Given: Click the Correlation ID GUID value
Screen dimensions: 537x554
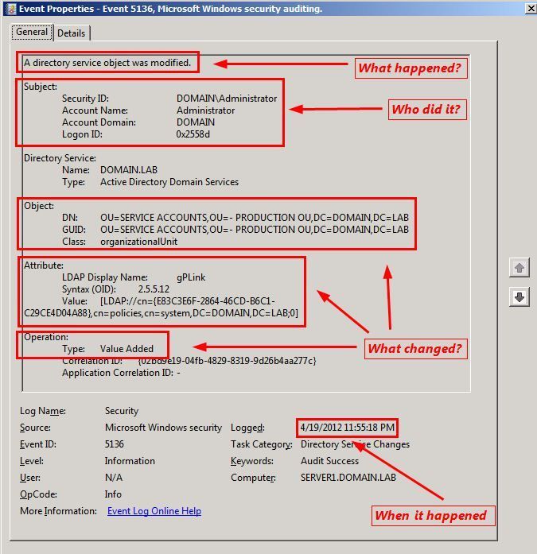Looking at the screenshot, I should point(227,361).
